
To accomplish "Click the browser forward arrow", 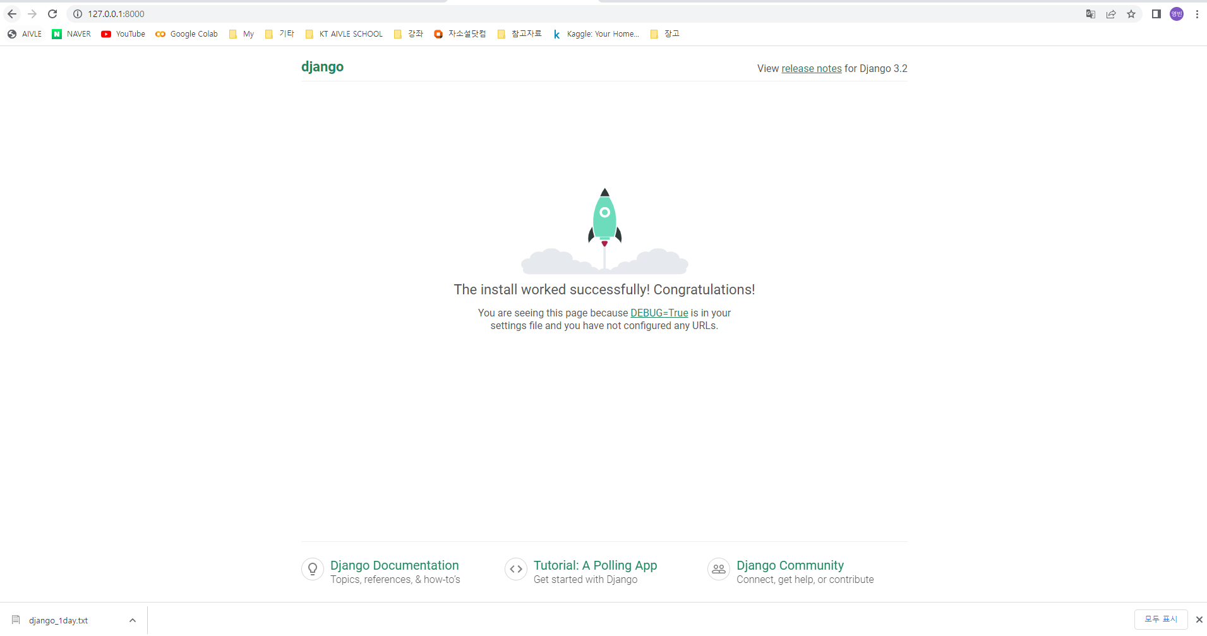I will 32,14.
